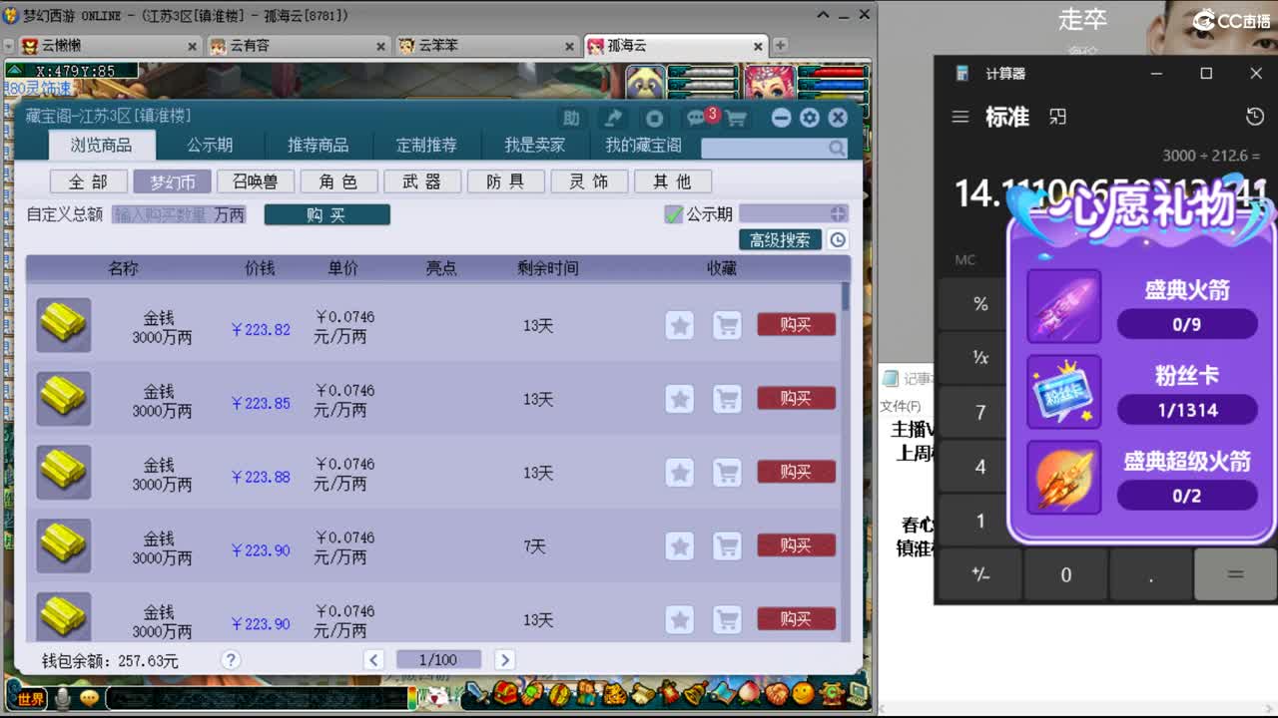Open the 推荐商品 tab
Viewport: 1278px width, 718px height.
(x=319, y=145)
